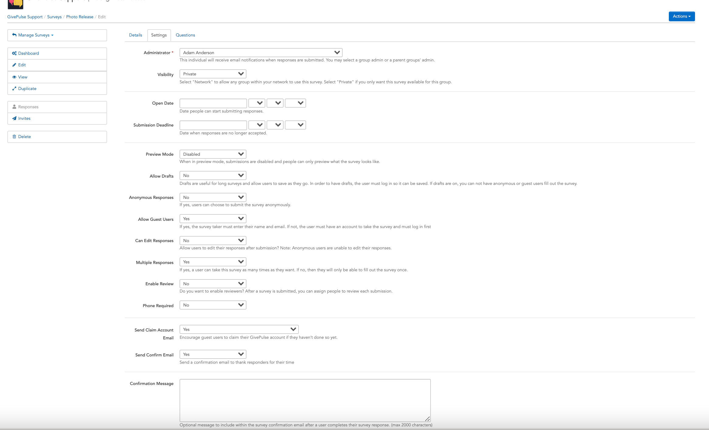Image resolution: width=709 pixels, height=430 pixels.
Task: Open the Allow Drafts dropdown
Action: [213, 175]
